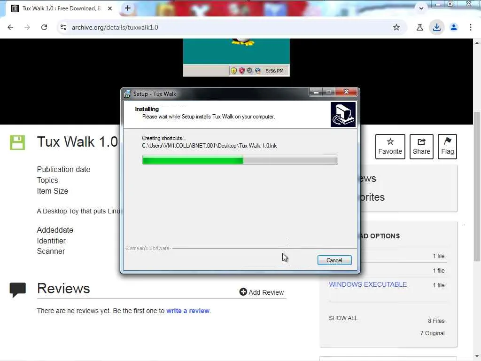Open WINDOWS EXECUTABLE download link

(x=368, y=284)
